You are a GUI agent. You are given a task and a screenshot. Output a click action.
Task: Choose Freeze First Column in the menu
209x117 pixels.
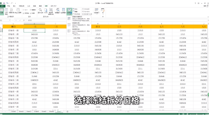click(79, 31)
